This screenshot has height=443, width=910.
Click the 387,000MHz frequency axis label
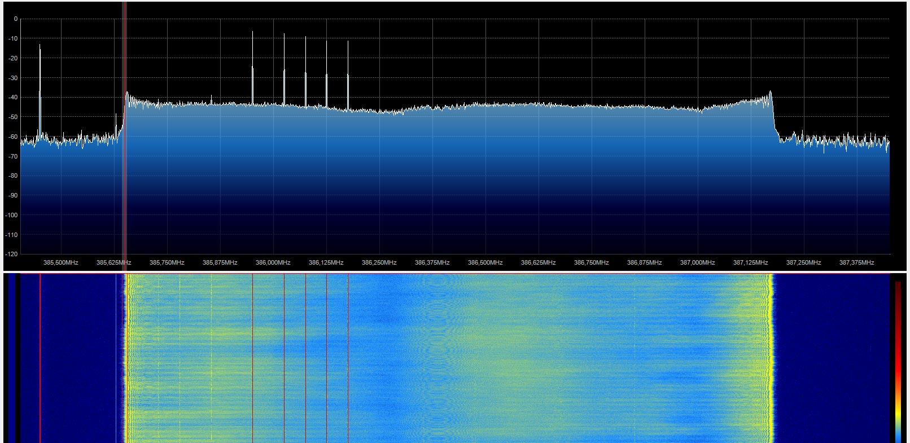[x=698, y=262]
